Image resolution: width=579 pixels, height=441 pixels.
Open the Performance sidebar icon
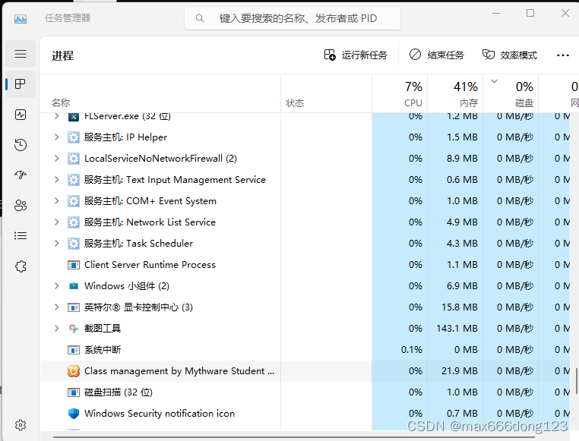pos(21,115)
